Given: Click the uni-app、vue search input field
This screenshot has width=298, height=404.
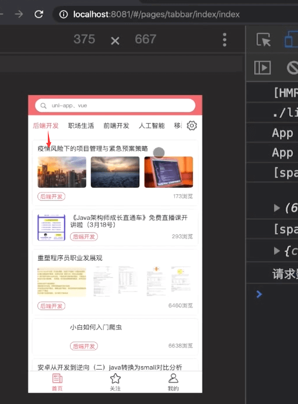Looking at the screenshot, I should click(x=115, y=106).
